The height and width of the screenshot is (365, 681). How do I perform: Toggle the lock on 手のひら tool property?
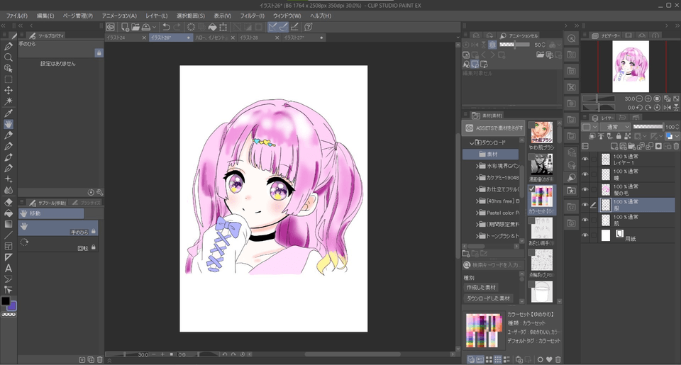coord(99,53)
